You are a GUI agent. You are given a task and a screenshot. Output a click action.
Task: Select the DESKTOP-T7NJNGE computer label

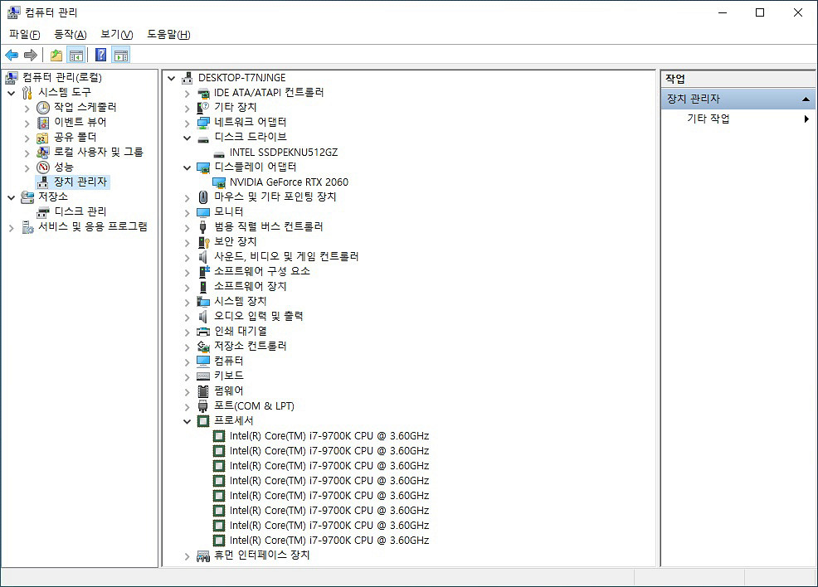(x=241, y=78)
